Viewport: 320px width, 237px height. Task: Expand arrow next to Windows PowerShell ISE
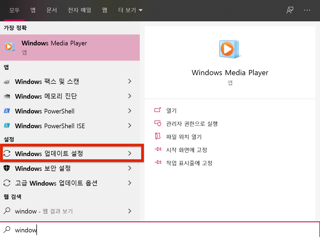point(130,126)
